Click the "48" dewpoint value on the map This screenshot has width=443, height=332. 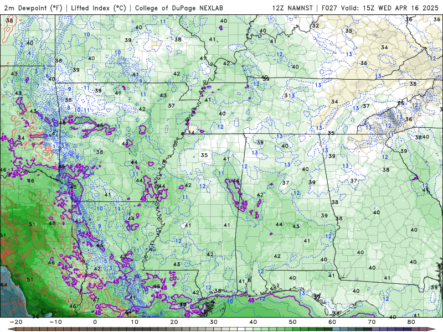pyautogui.click(x=52, y=224)
